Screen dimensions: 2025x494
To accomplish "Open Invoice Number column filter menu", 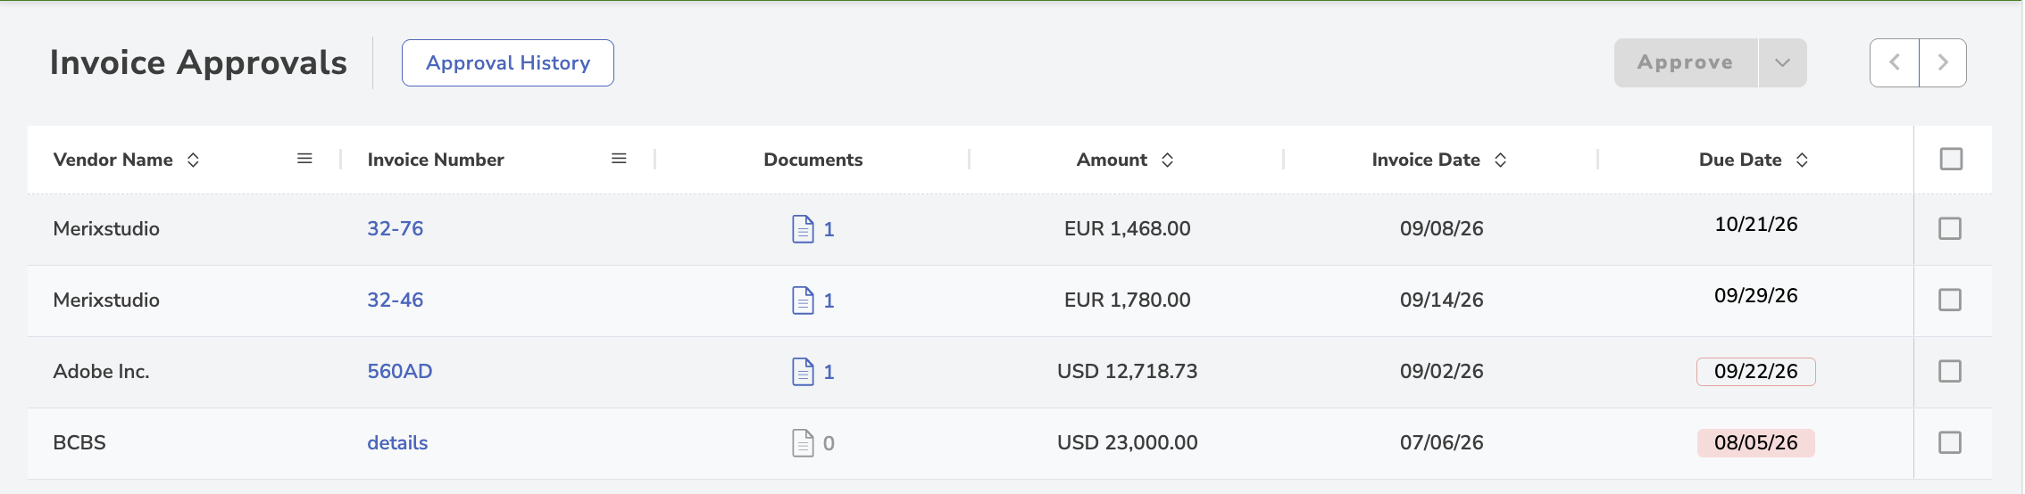I will coord(619,159).
